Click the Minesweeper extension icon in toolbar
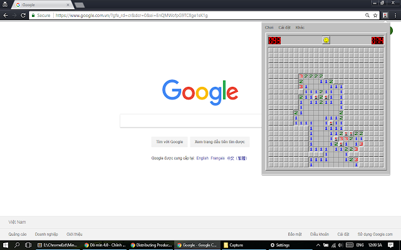 tap(385, 15)
